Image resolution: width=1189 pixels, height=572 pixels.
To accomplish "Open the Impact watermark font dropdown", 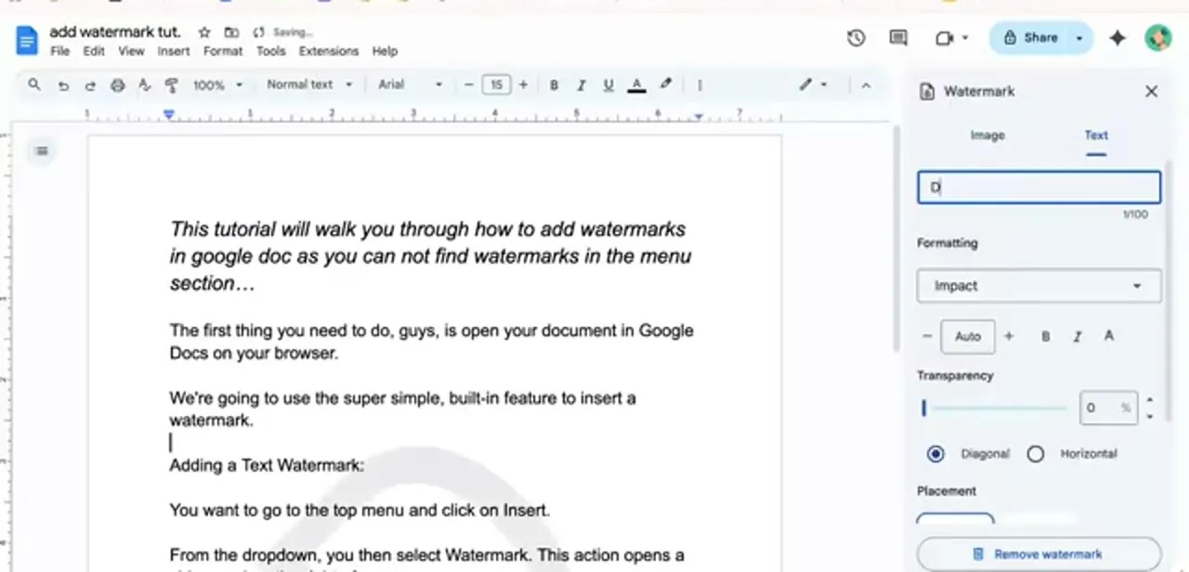I will point(1039,286).
